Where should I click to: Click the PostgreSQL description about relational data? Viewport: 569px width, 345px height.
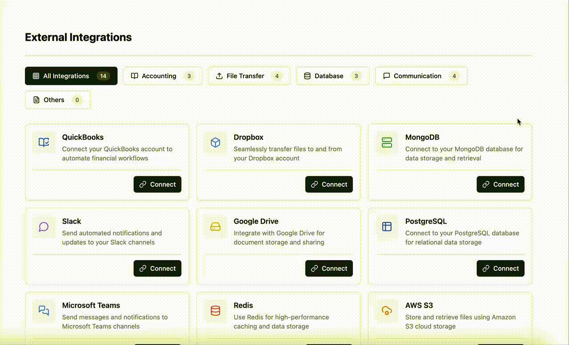[462, 238]
